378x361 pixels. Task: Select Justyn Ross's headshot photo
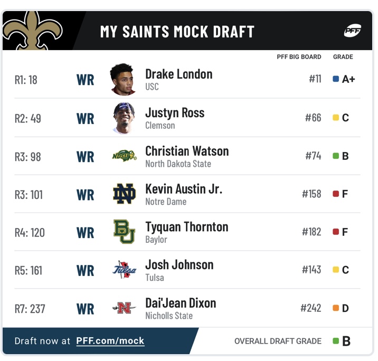[x=124, y=118]
